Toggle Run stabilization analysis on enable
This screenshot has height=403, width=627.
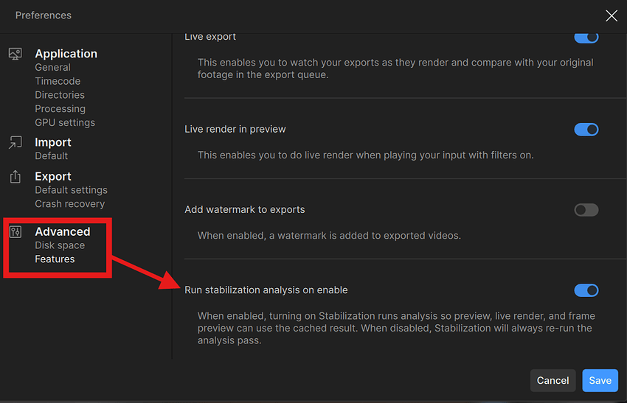click(x=586, y=290)
